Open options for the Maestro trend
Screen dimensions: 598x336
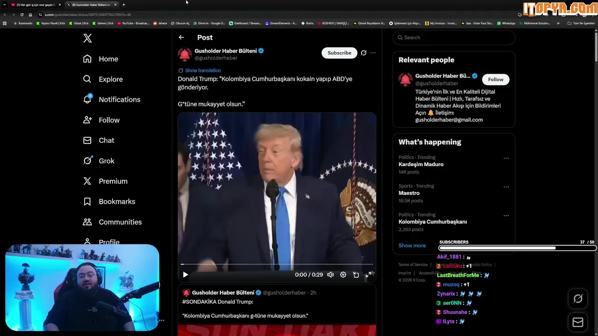pos(506,187)
